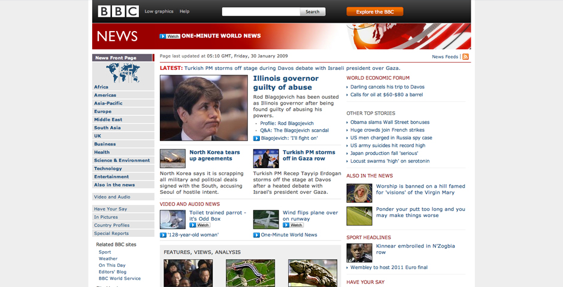This screenshot has width=563, height=287.
Task: Click the world map icon in sidebar
Action: [123, 73]
